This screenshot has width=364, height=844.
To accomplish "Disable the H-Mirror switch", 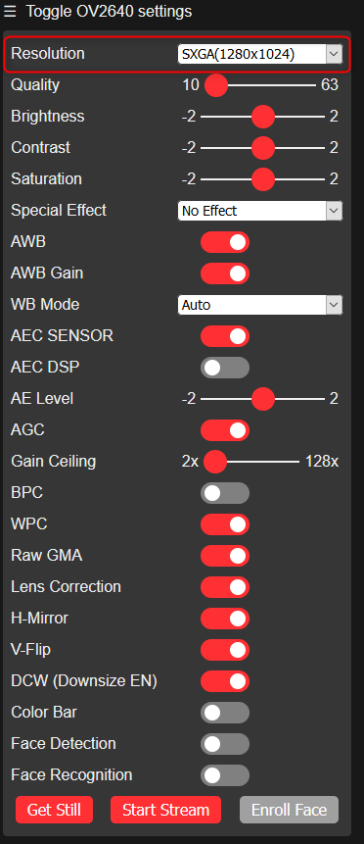I will coord(225,619).
